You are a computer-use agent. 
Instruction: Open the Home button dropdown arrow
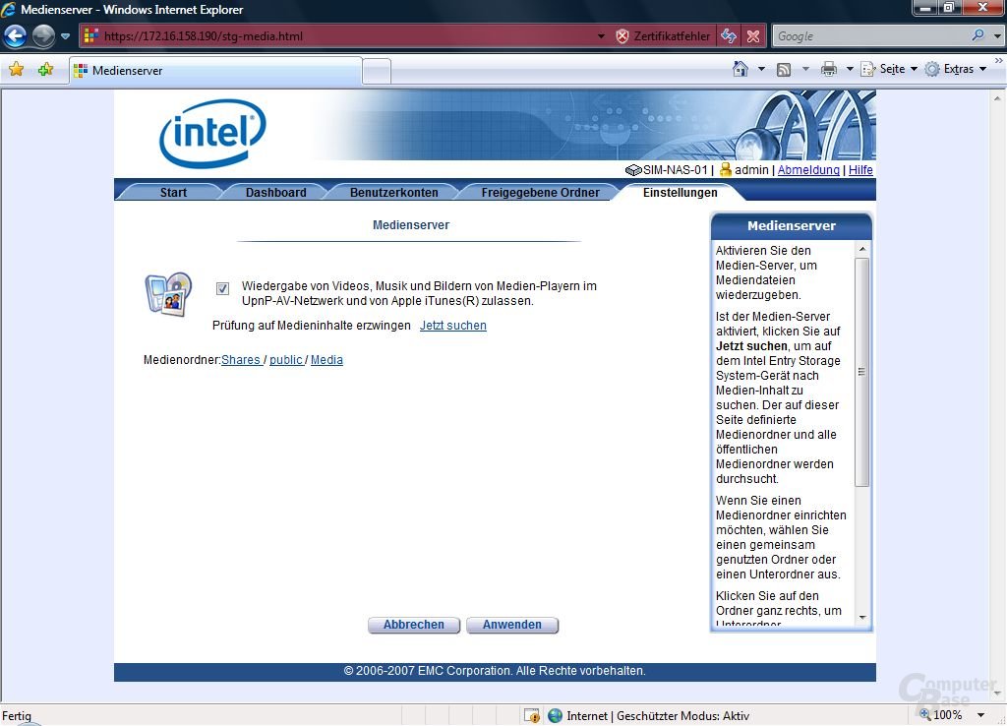pos(762,69)
